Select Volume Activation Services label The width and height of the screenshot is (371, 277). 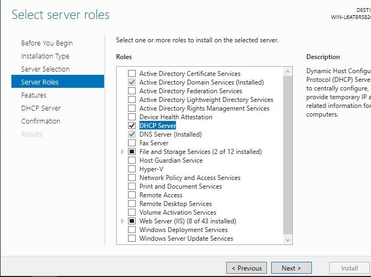pyautogui.click(x=178, y=212)
